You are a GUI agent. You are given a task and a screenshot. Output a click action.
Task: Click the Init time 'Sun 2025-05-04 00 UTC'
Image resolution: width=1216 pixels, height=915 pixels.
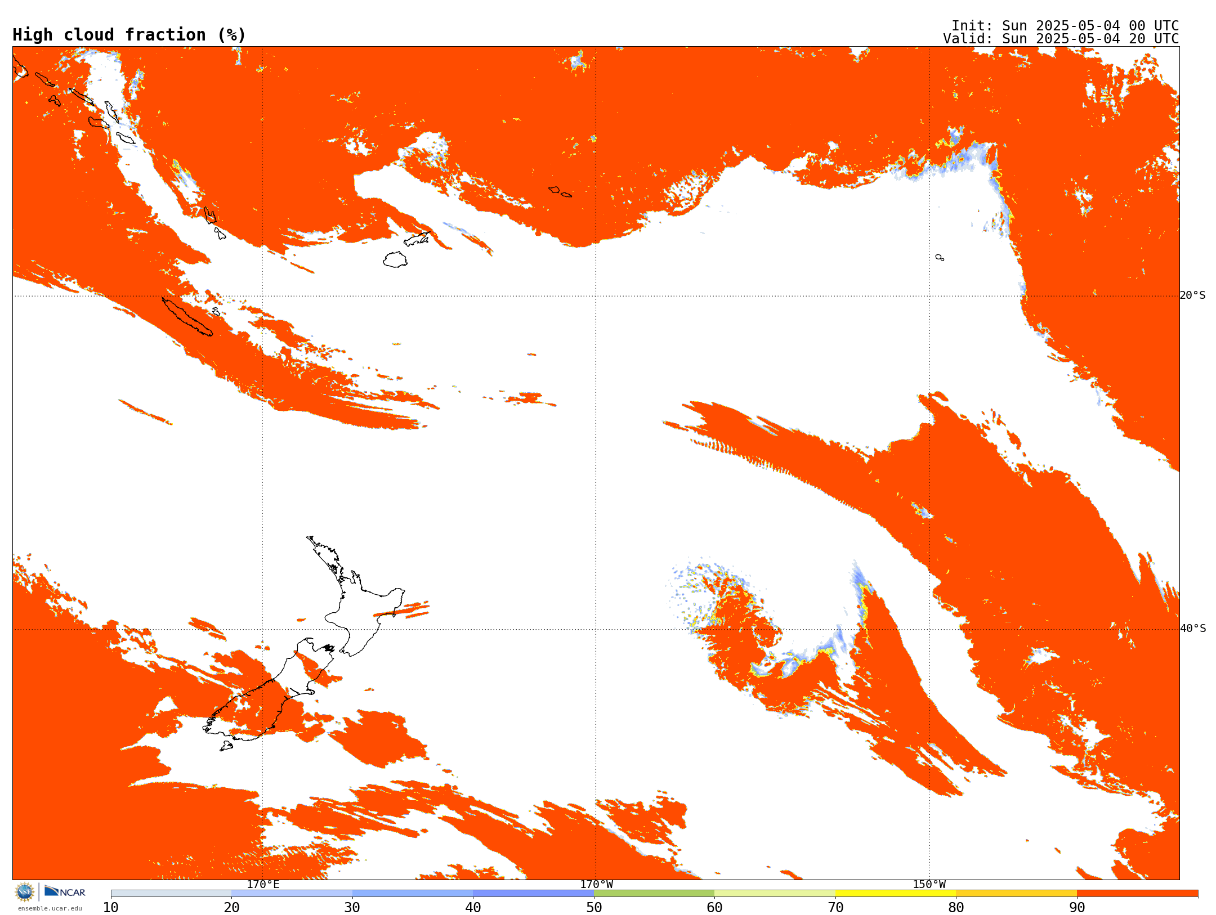(1090, 26)
